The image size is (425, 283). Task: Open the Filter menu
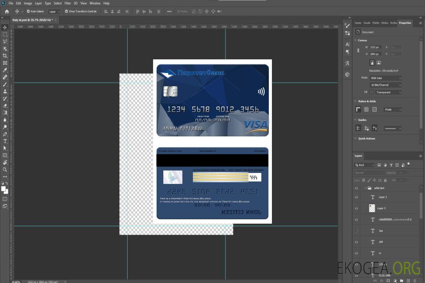68,3
